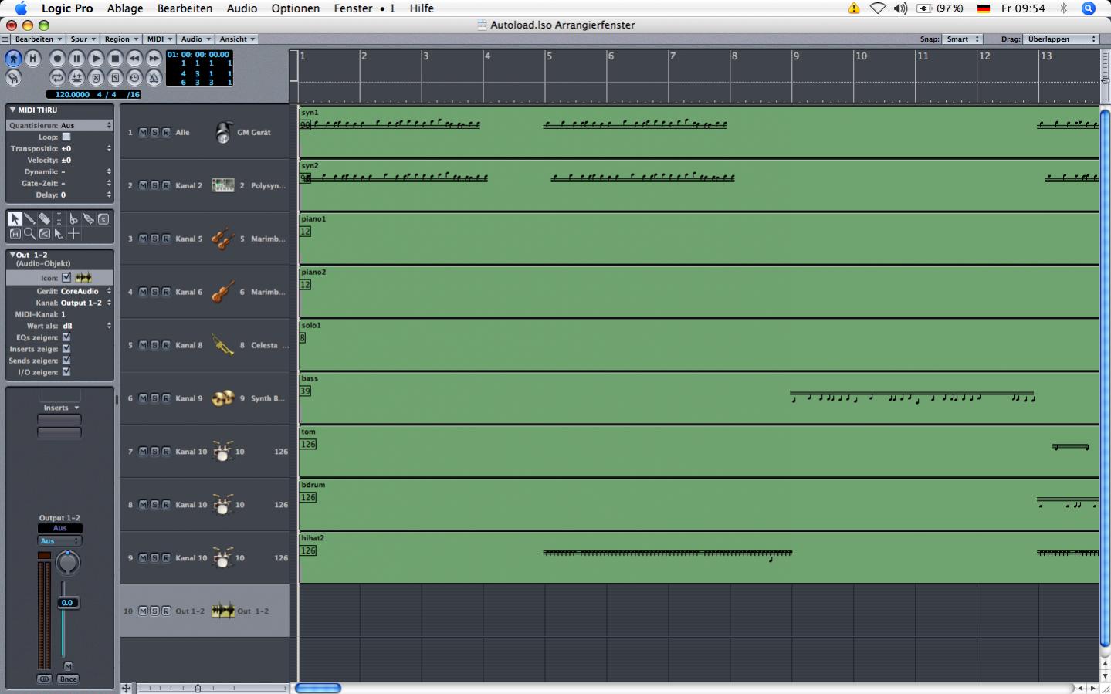Toggle the transport Solo button
This screenshot has height=694, width=1111.
point(115,77)
